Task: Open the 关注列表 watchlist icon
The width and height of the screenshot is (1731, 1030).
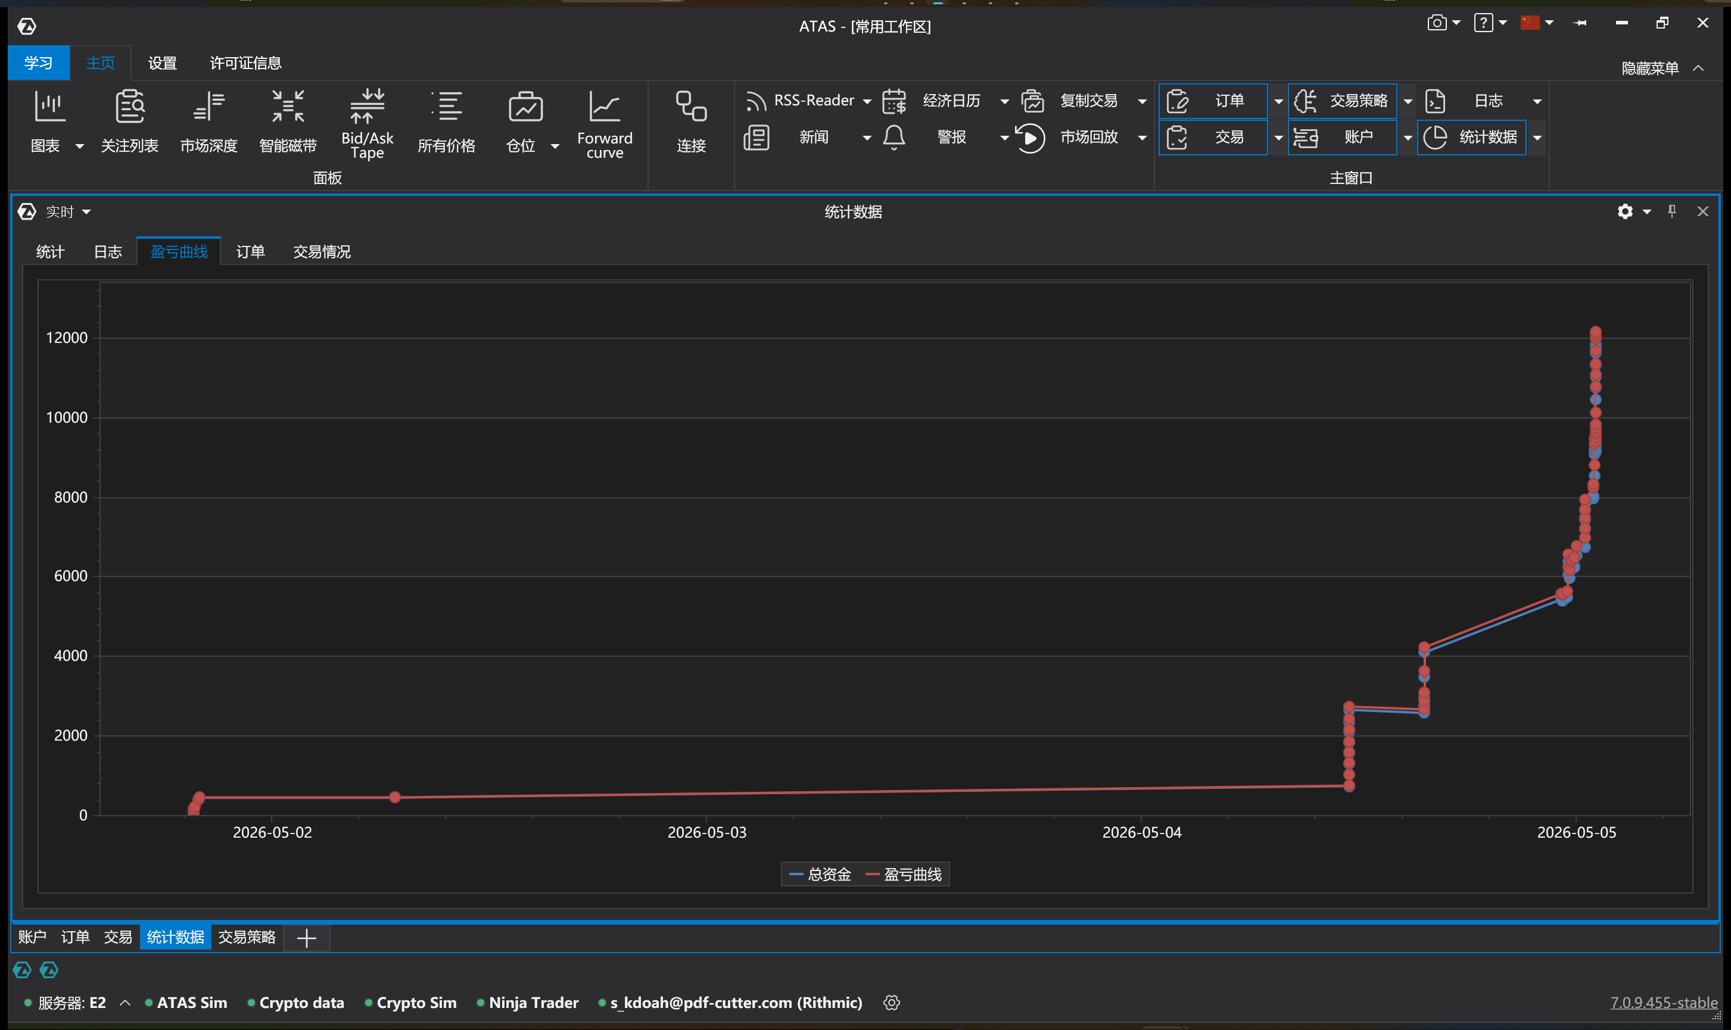Action: tap(130, 107)
